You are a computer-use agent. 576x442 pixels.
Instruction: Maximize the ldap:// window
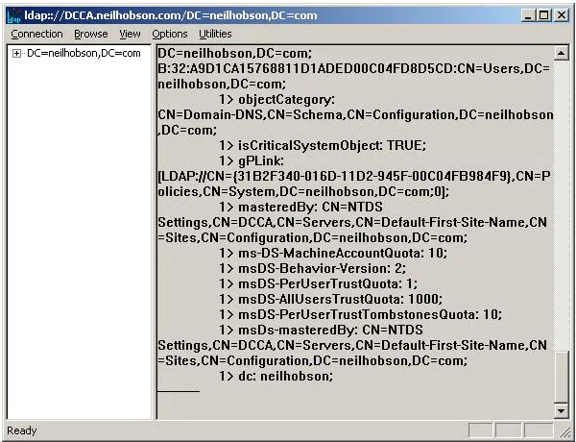click(x=544, y=15)
